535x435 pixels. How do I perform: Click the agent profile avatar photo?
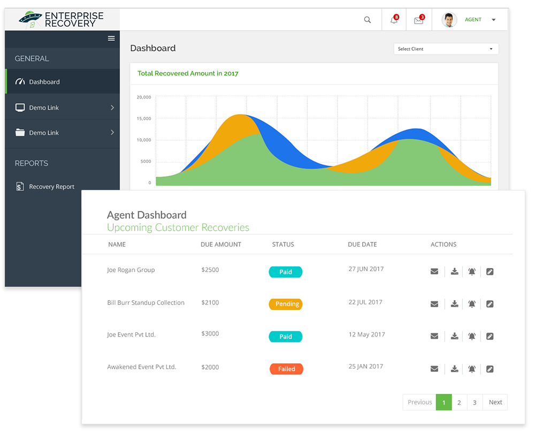(x=449, y=20)
